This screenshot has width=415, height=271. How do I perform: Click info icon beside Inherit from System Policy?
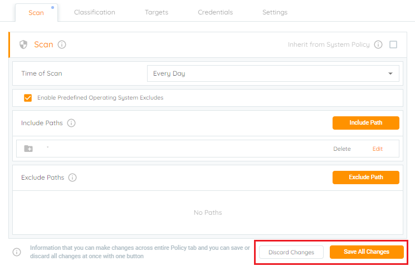point(378,45)
